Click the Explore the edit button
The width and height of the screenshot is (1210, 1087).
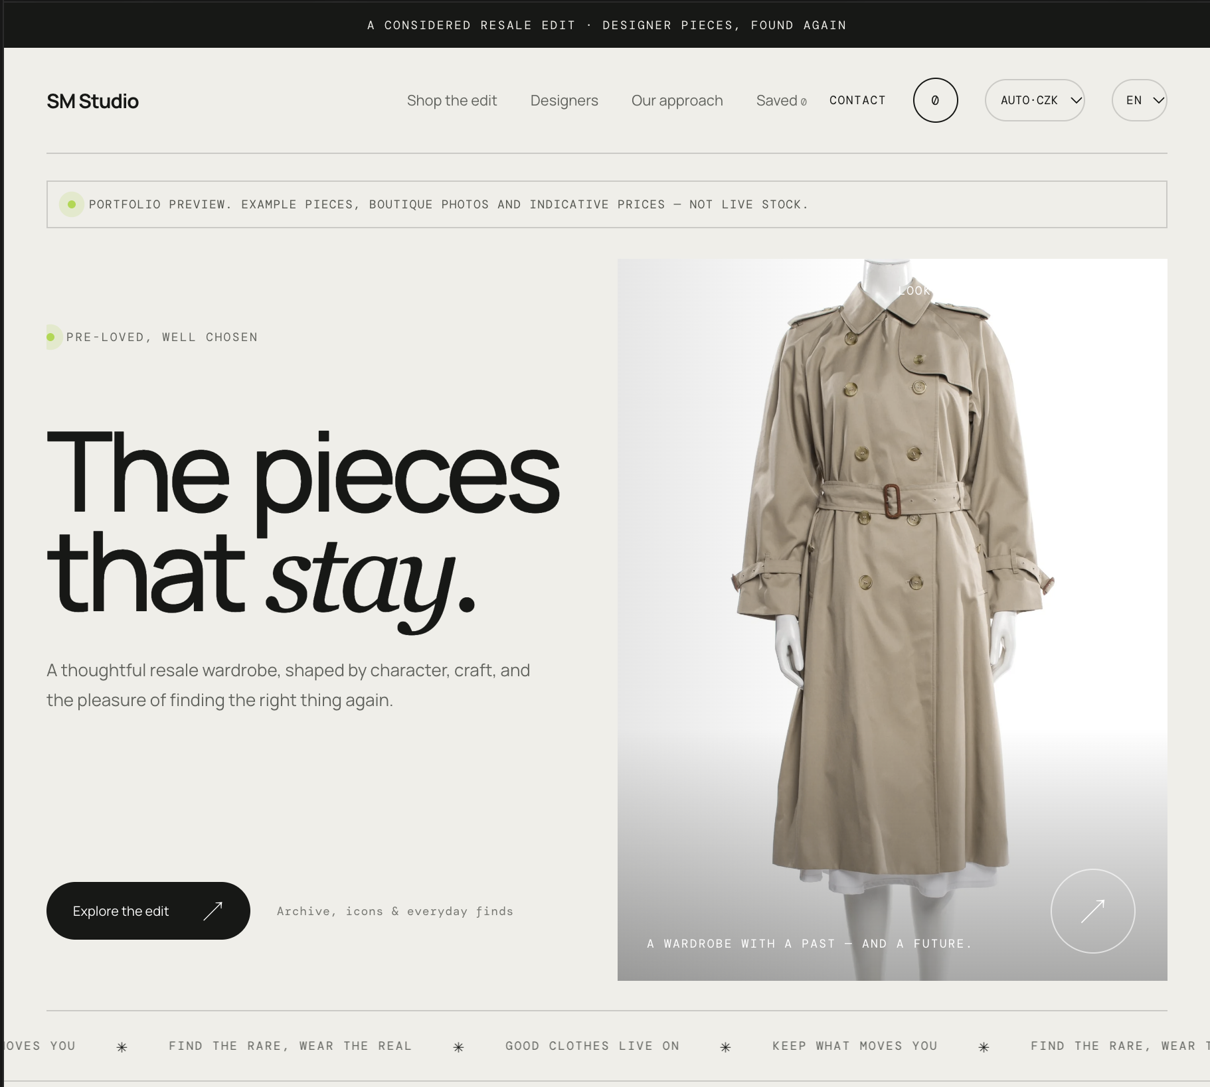(x=148, y=910)
